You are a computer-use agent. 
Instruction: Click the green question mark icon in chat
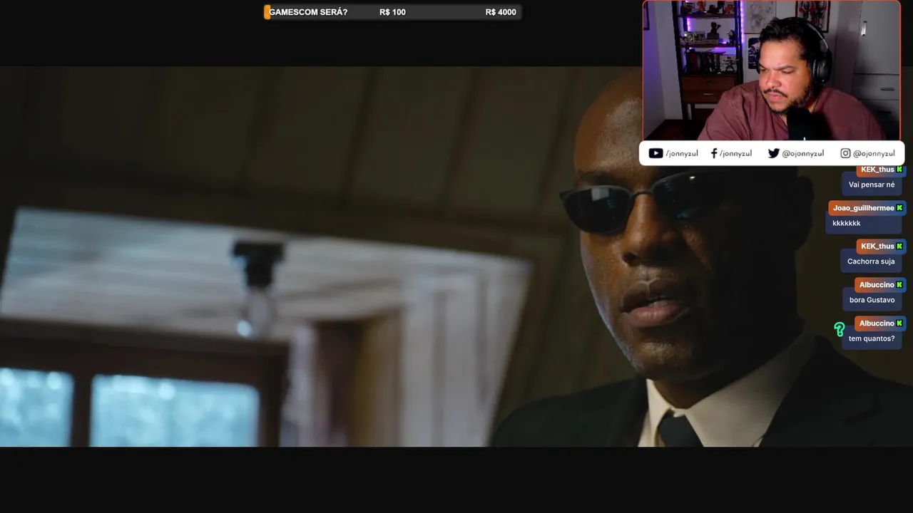click(x=840, y=329)
